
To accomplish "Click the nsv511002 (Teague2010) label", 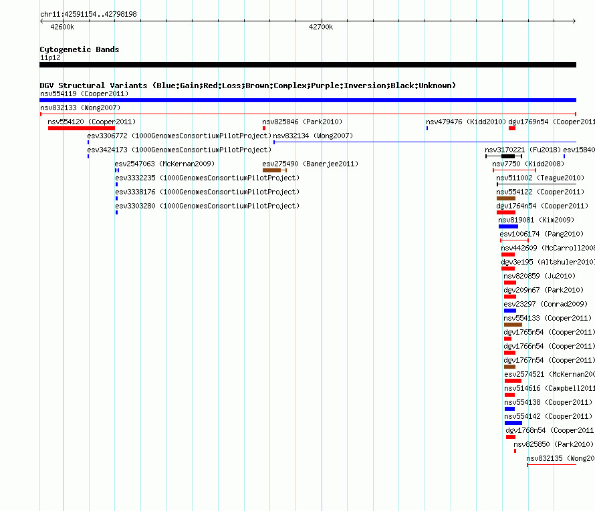I will click(x=540, y=178).
